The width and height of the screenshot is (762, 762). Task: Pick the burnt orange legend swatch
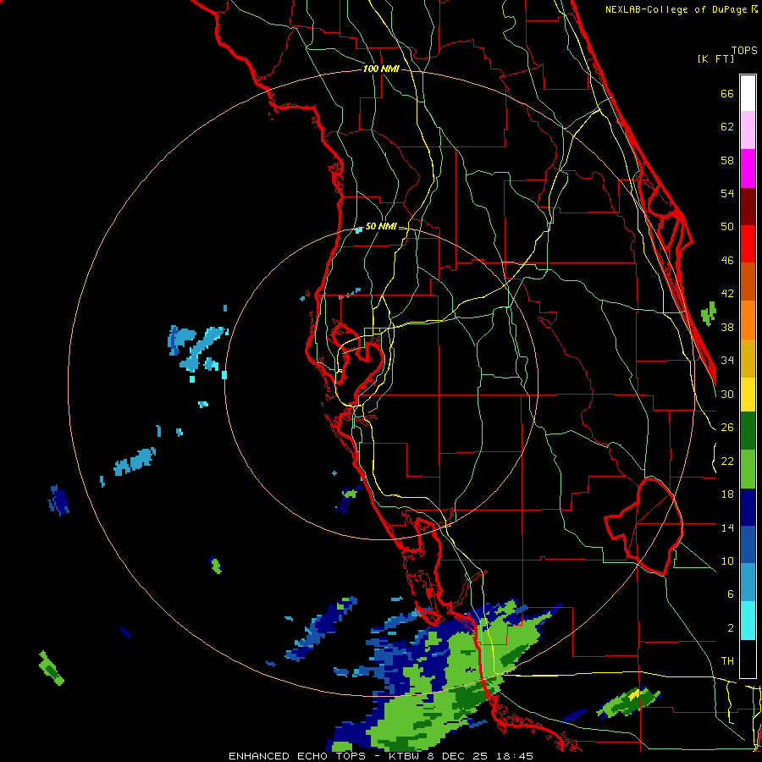[x=748, y=282]
